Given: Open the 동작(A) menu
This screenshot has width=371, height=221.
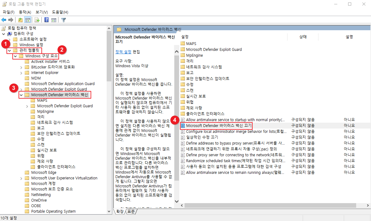Looking at the screenshot, I should coord(25,12).
